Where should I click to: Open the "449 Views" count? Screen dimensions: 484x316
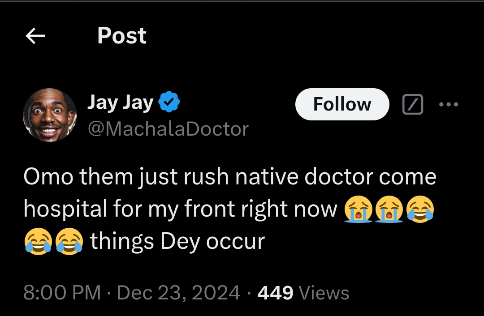point(303,293)
